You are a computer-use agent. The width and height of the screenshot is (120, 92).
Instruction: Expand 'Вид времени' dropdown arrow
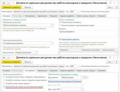pyautogui.click(x=83, y=77)
